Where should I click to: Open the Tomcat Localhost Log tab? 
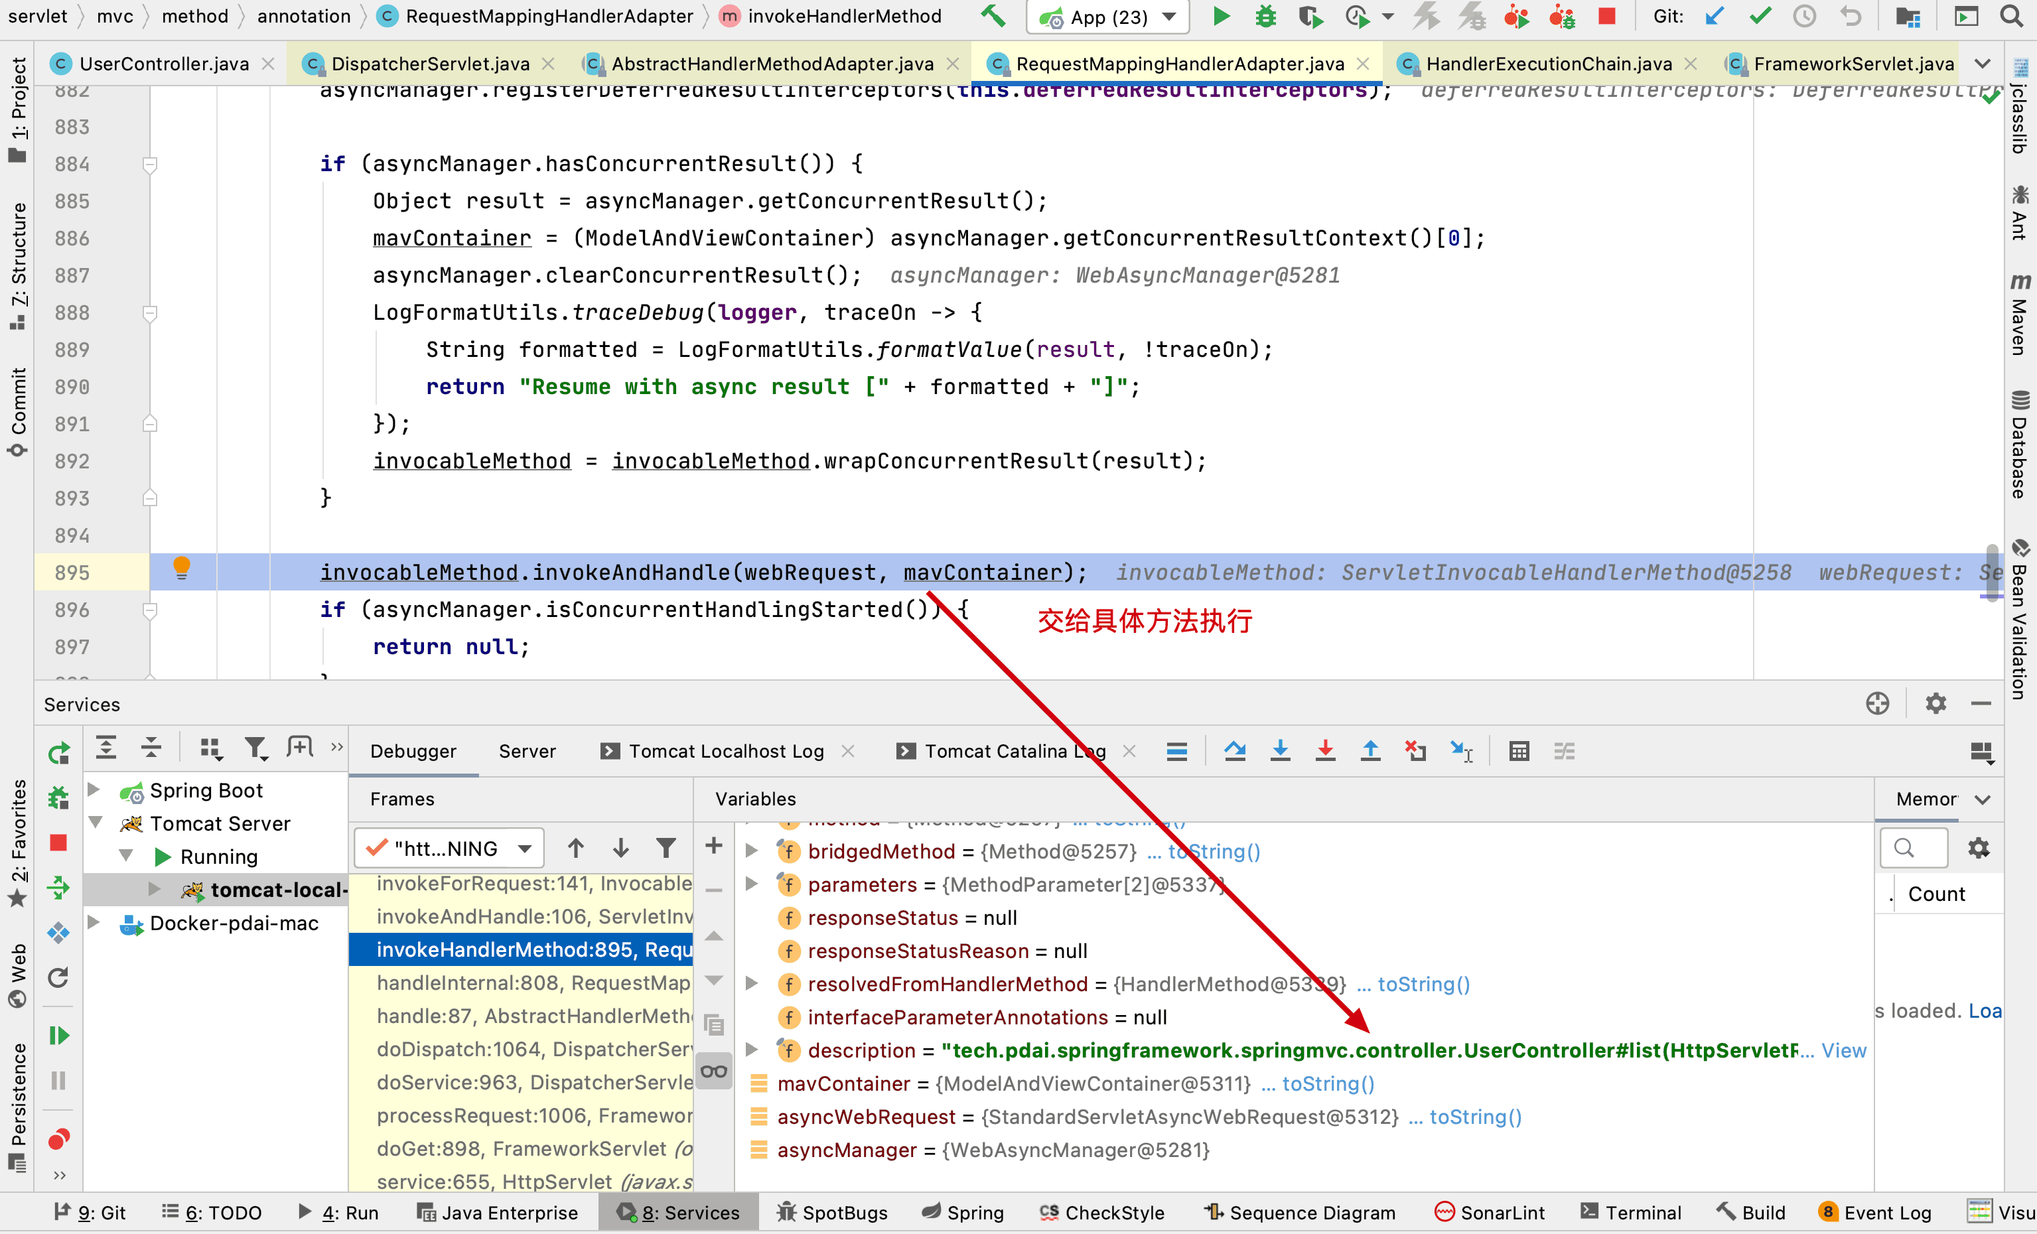[726, 750]
